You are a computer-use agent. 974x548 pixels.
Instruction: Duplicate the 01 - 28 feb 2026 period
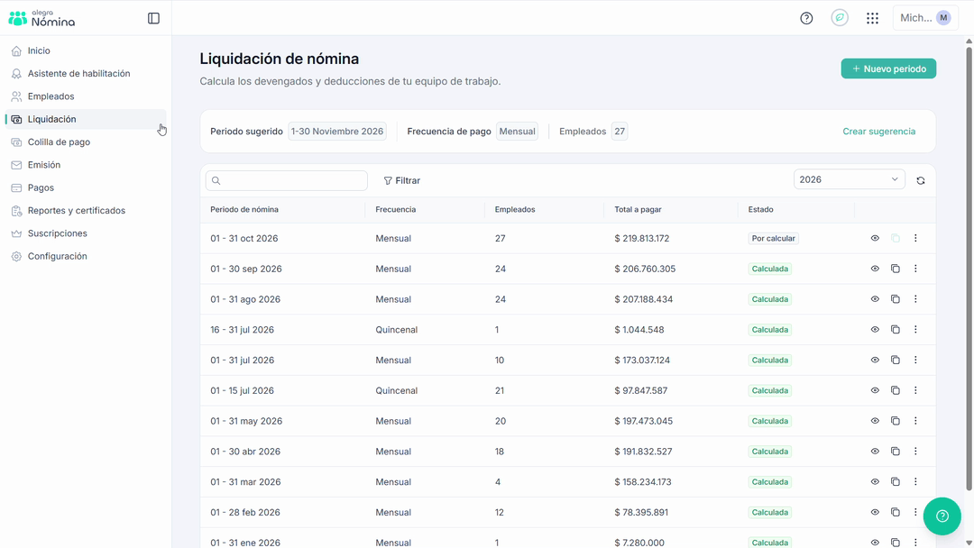click(896, 512)
